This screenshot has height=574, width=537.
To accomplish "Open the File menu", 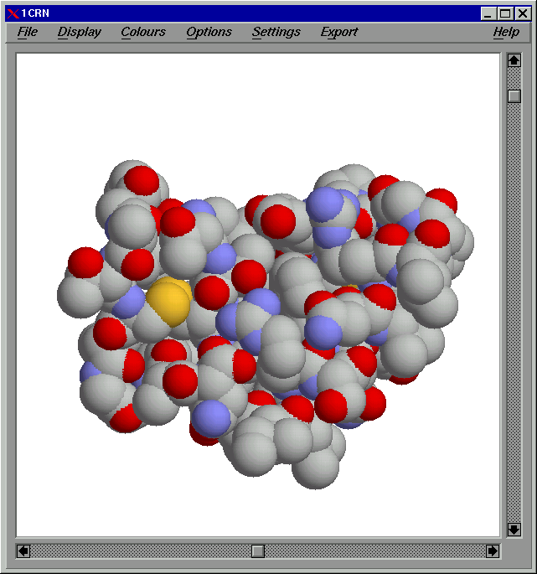I will pyautogui.click(x=27, y=32).
